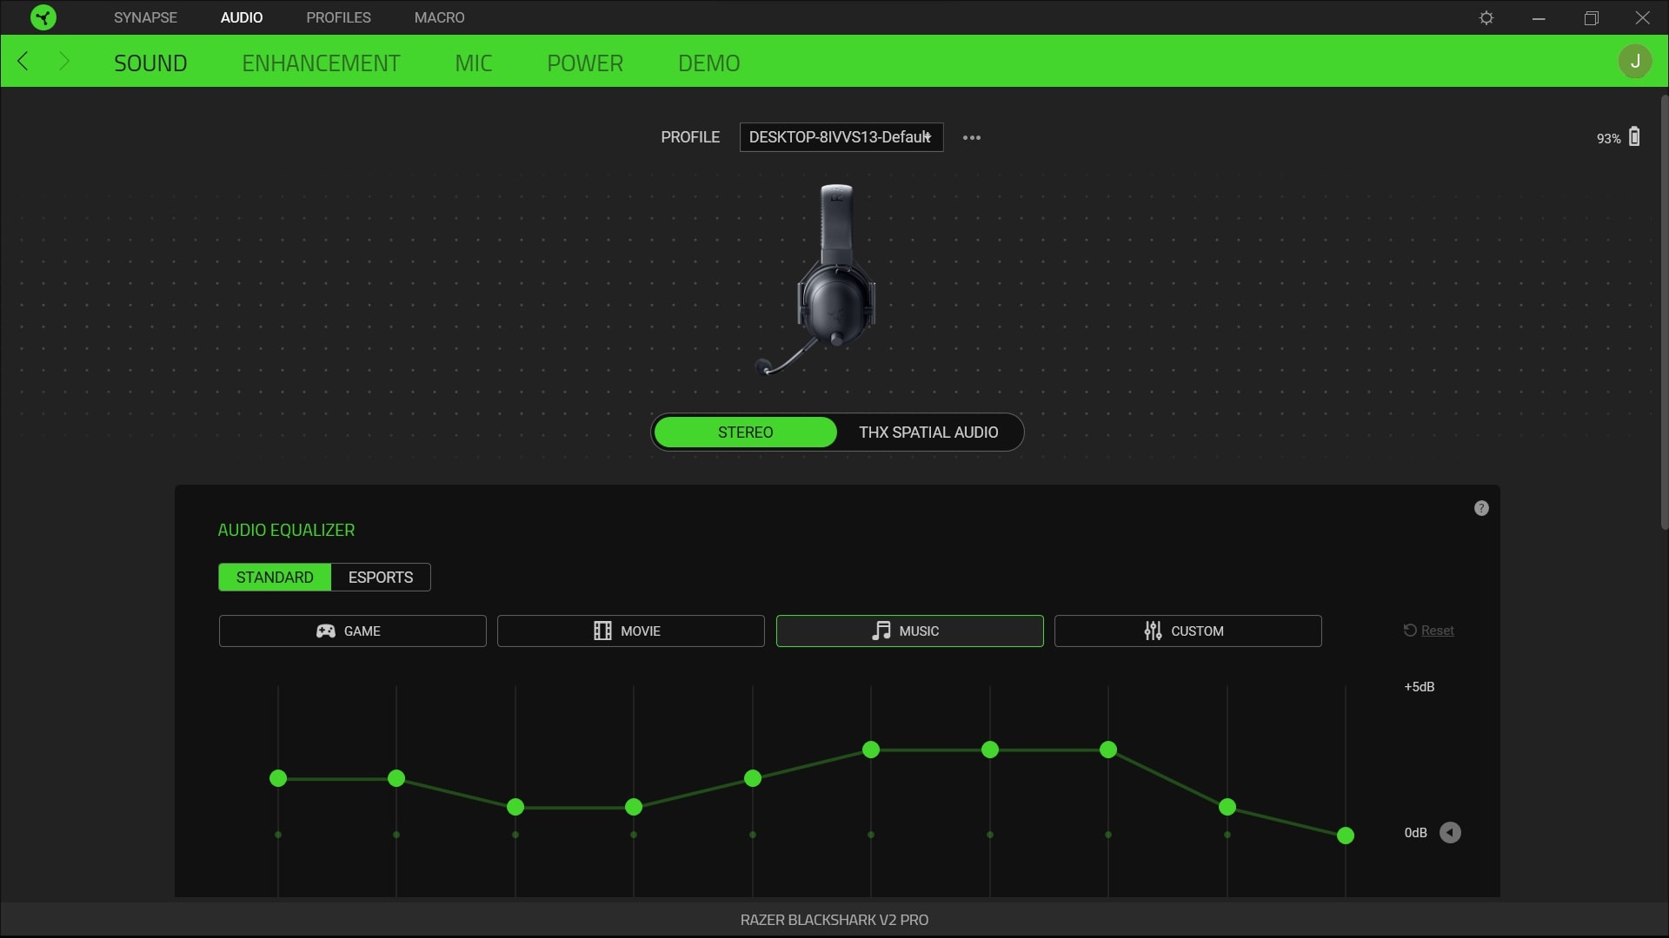Click the seventh equalizer band handle
The height and width of the screenshot is (938, 1669).
pyautogui.click(x=990, y=750)
